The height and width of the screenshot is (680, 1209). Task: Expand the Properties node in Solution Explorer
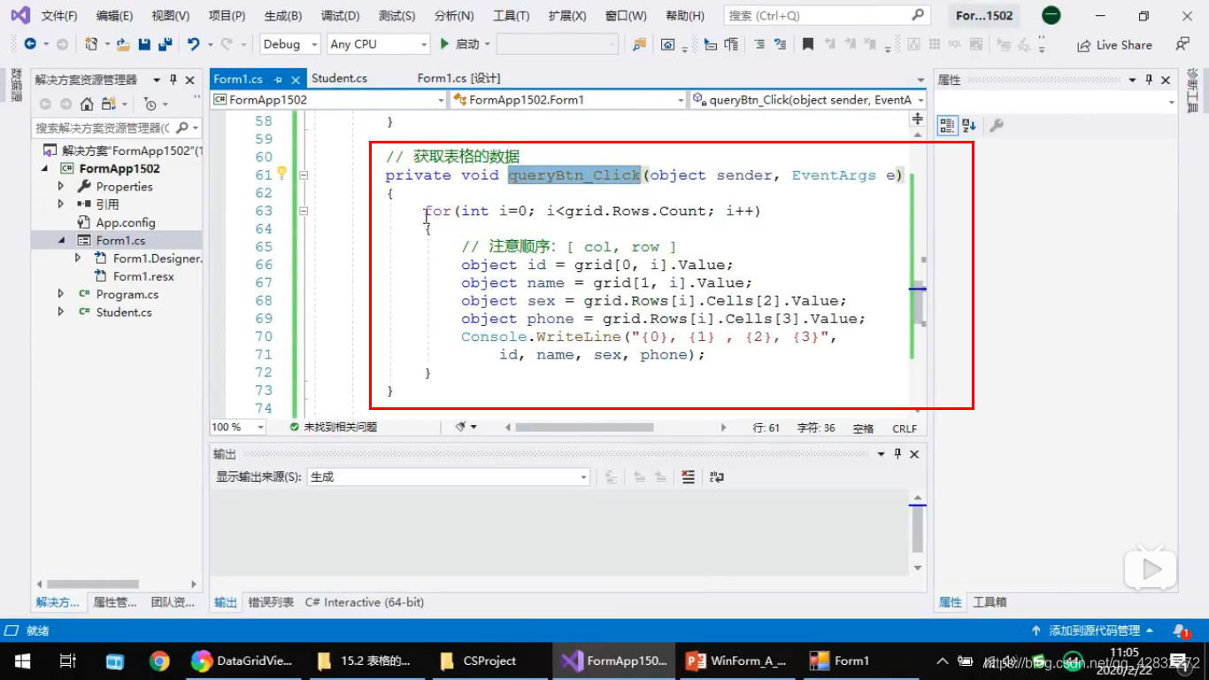[x=61, y=186]
